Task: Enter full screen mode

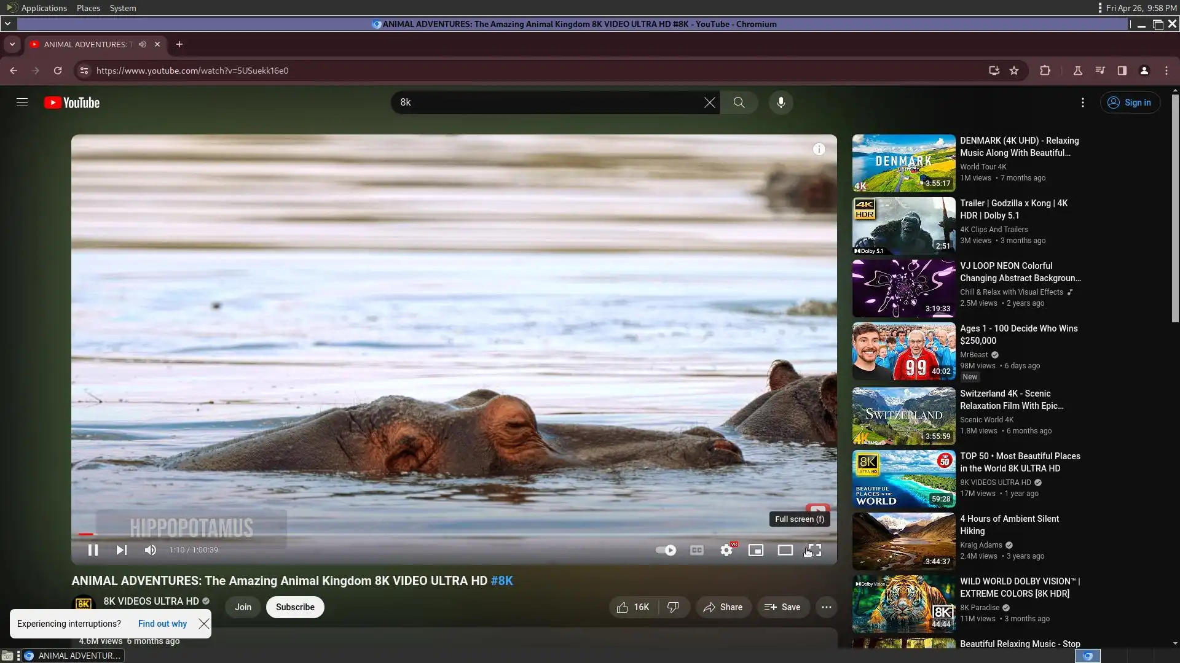Action: [x=814, y=550]
